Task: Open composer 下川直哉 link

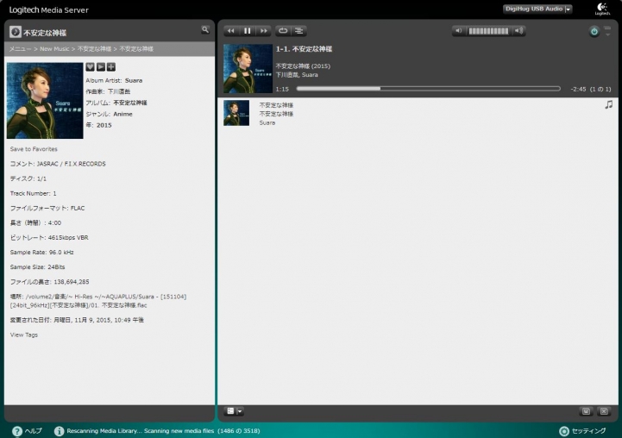Action: pyautogui.click(x=119, y=91)
